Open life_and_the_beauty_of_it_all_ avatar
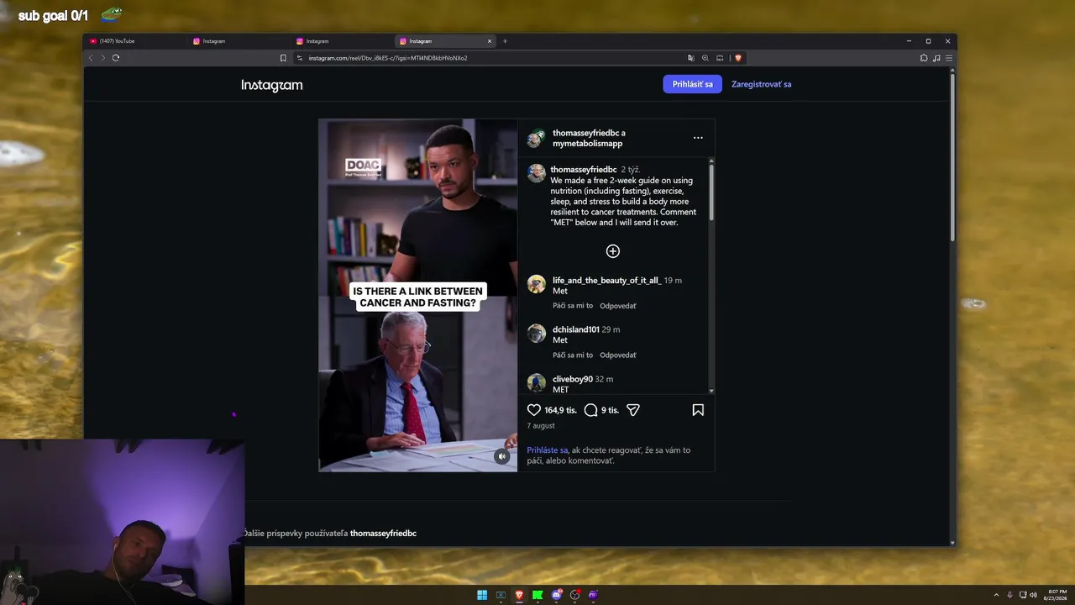1075x605 pixels. pos(537,284)
